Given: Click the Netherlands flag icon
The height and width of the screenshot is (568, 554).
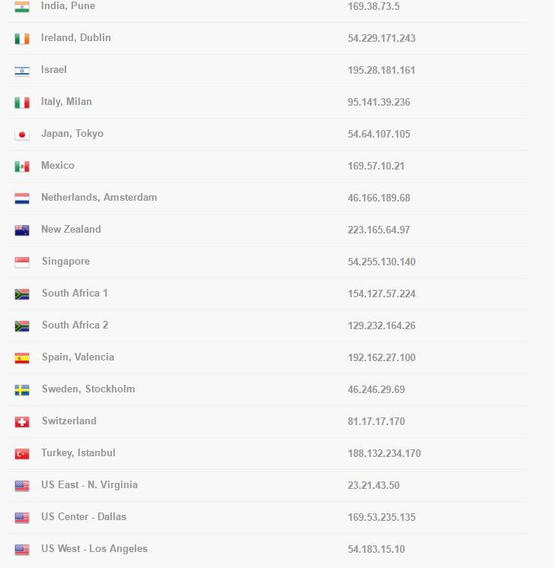Looking at the screenshot, I should point(22,198).
